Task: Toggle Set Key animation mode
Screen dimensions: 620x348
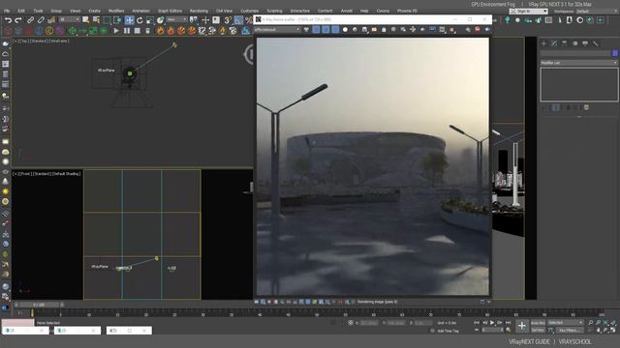Action: pos(538,331)
